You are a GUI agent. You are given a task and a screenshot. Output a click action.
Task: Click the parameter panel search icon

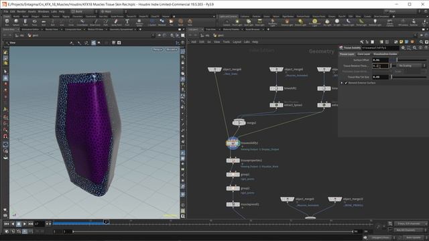[x=414, y=48]
